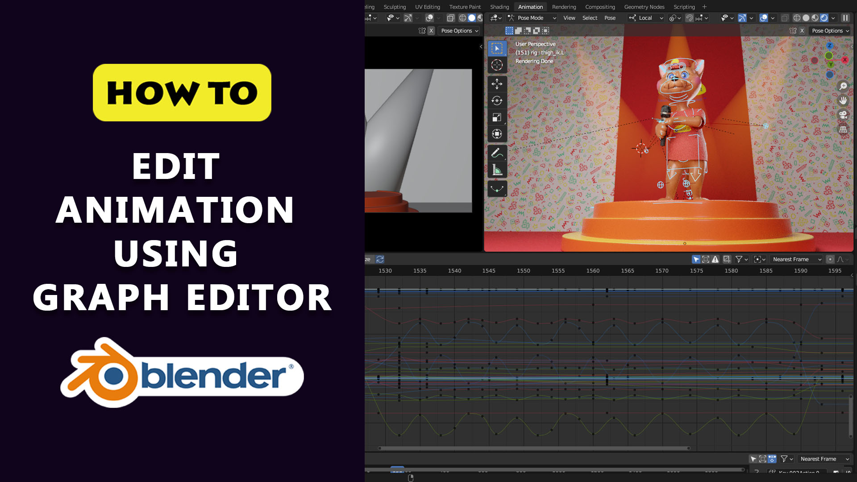Click the add workspace plus button

[x=704, y=7]
